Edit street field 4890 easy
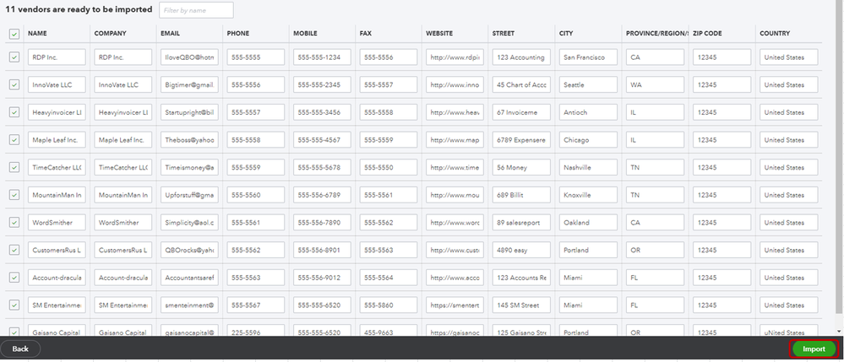844x362 pixels. pos(521,250)
